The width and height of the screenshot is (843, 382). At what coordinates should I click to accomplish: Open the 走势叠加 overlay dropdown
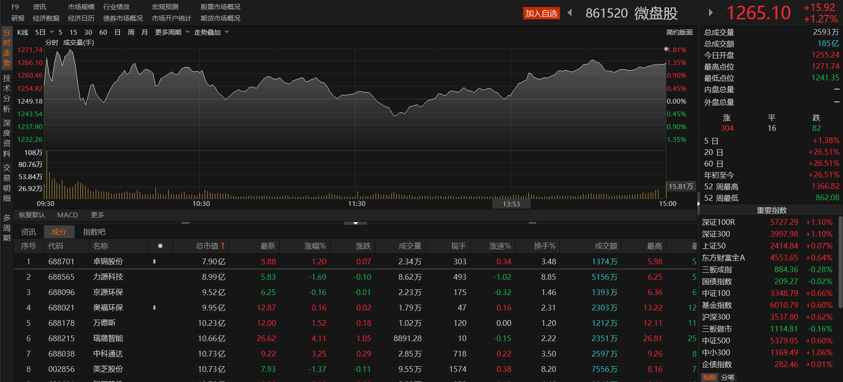[x=227, y=32]
